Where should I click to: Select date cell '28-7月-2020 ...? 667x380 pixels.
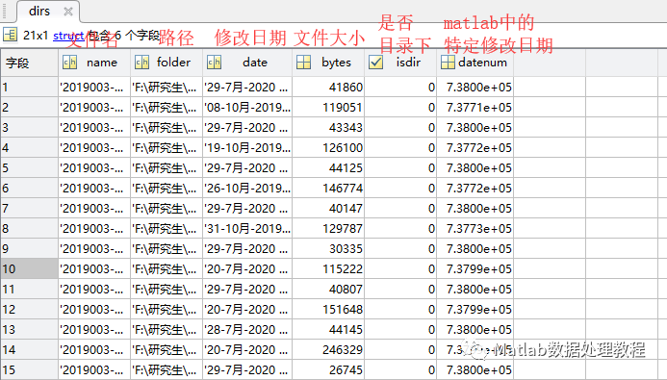[247, 329]
